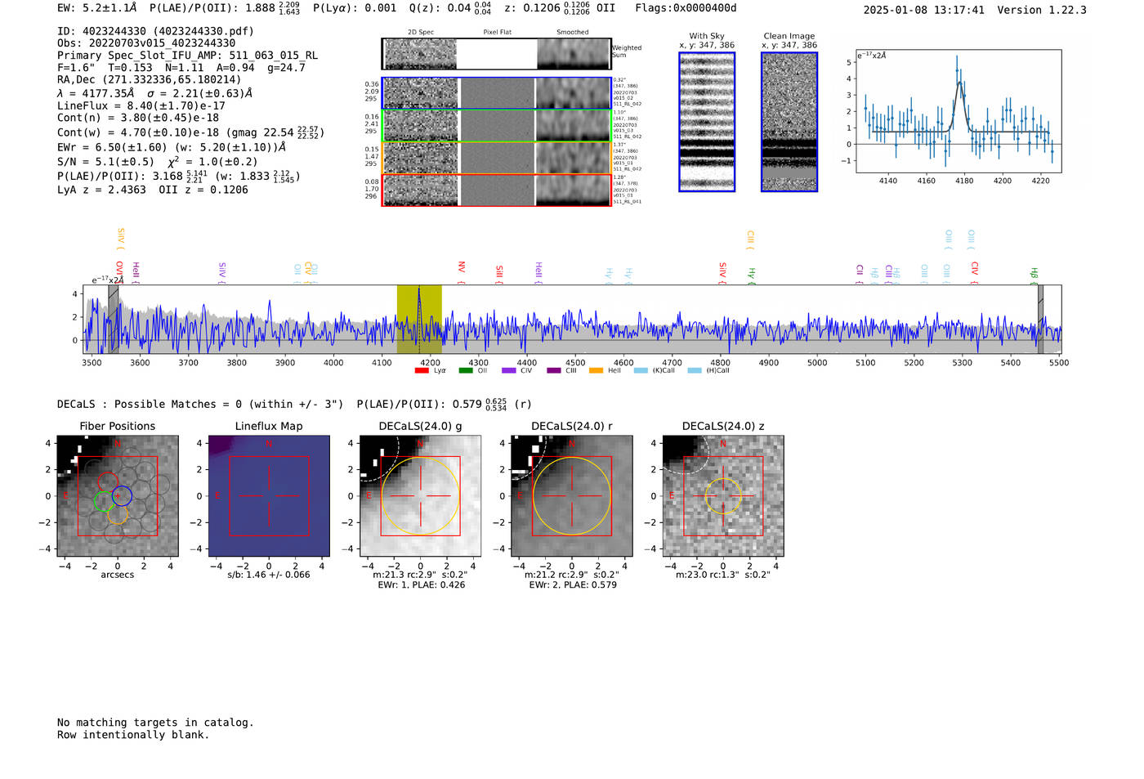Open the Fiber Positions image panel
Image resolution: width=1144 pixels, height=779 pixels.
click(x=118, y=496)
